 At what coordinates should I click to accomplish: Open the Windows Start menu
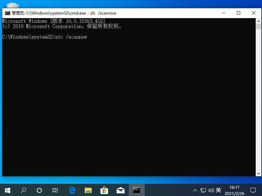[x=8, y=190]
